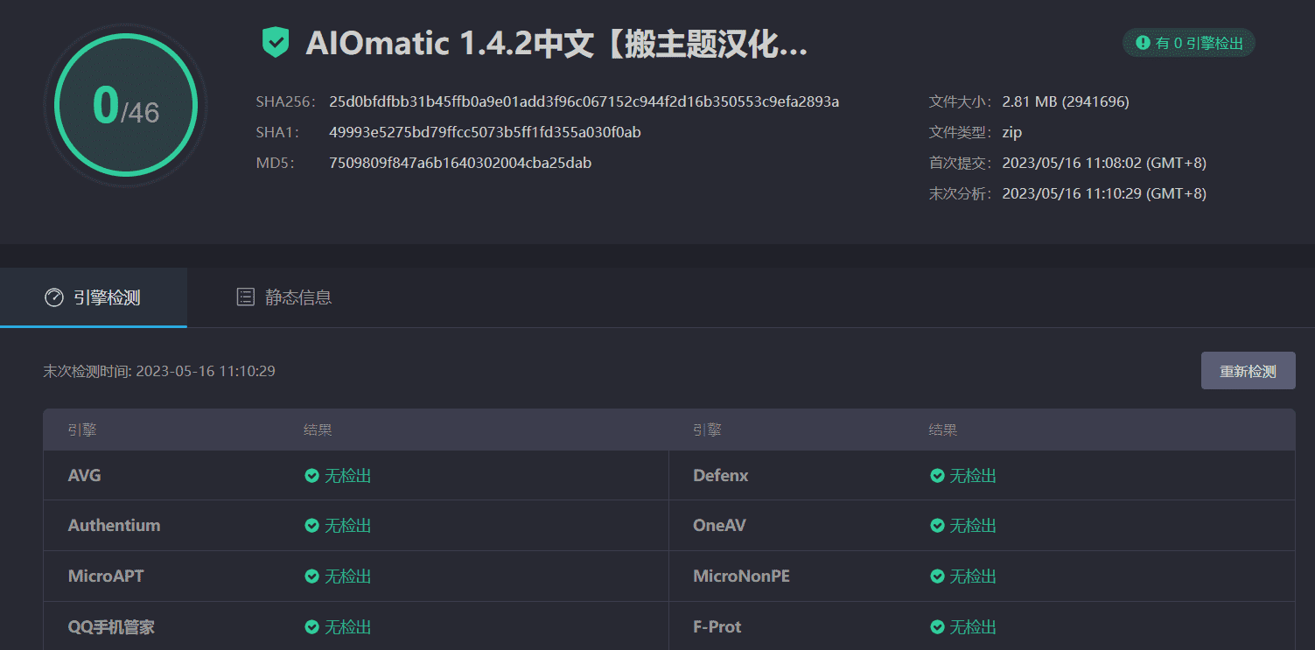This screenshot has width=1315, height=650.
Task: Click the MD5: label
Action: [x=276, y=163]
